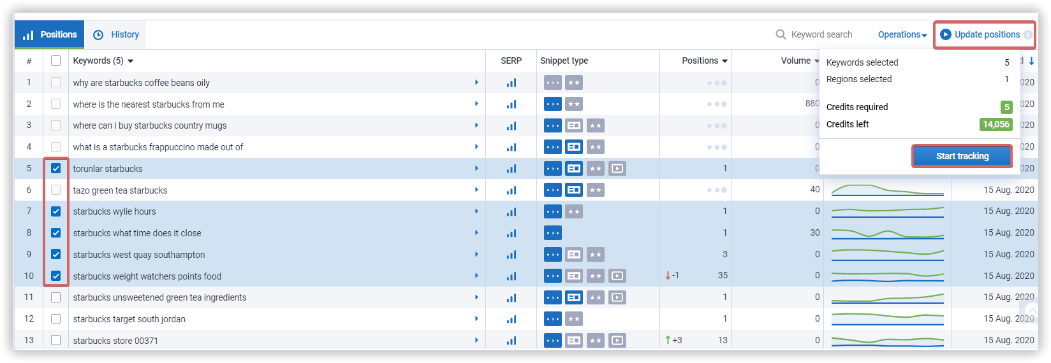This screenshot has height=363, width=1051.
Task: Click the Start tracking button
Action: coord(962,156)
